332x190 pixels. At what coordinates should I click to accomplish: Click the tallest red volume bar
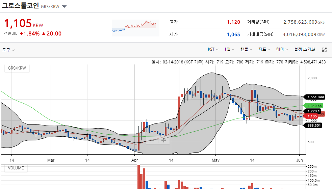pyautogui.click(x=139, y=177)
